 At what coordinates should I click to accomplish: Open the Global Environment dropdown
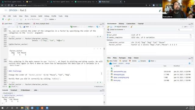click(116, 30)
